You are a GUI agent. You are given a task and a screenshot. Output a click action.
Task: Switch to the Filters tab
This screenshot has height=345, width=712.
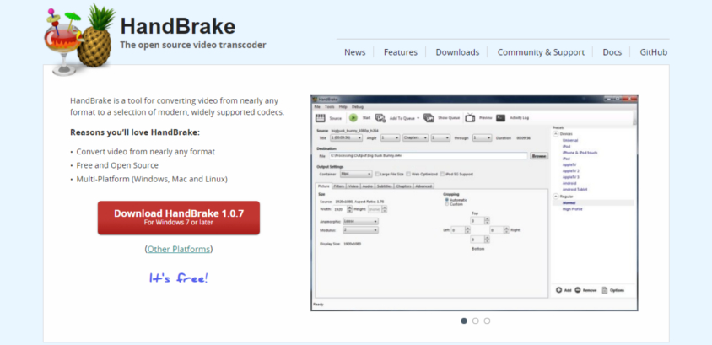click(339, 186)
